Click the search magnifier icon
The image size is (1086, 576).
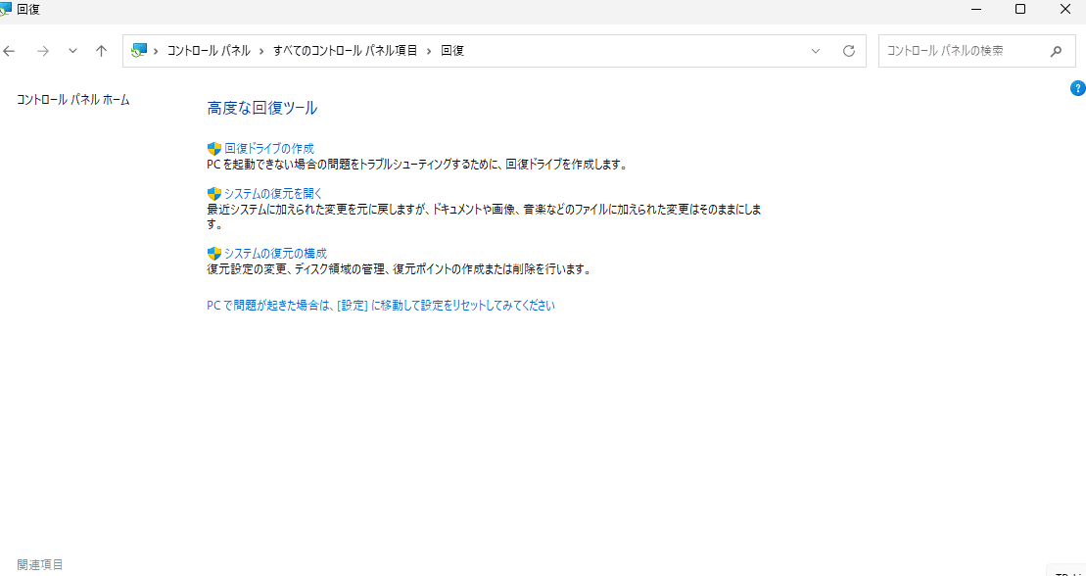[x=1056, y=51]
